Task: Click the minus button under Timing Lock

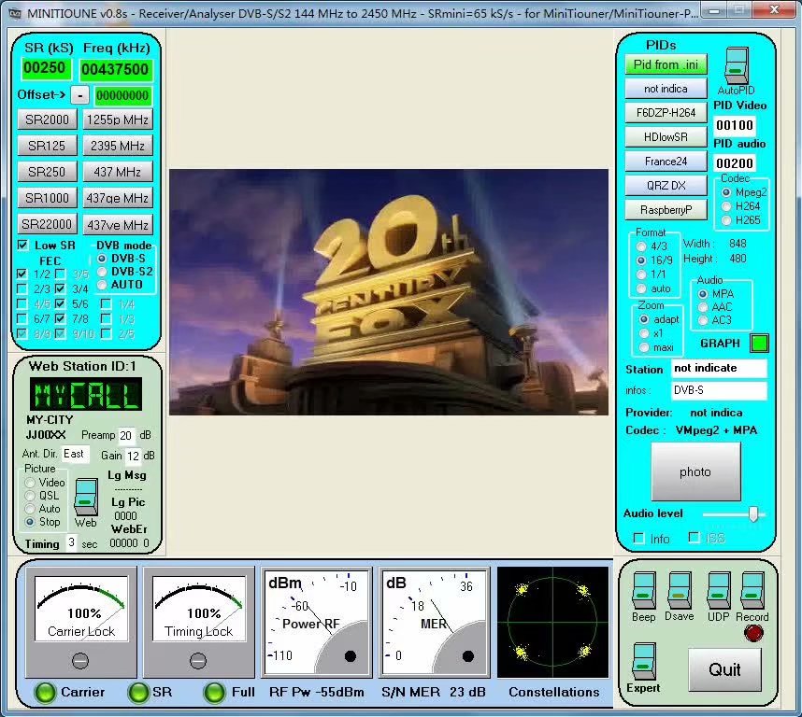Action: (x=198, y=661)
